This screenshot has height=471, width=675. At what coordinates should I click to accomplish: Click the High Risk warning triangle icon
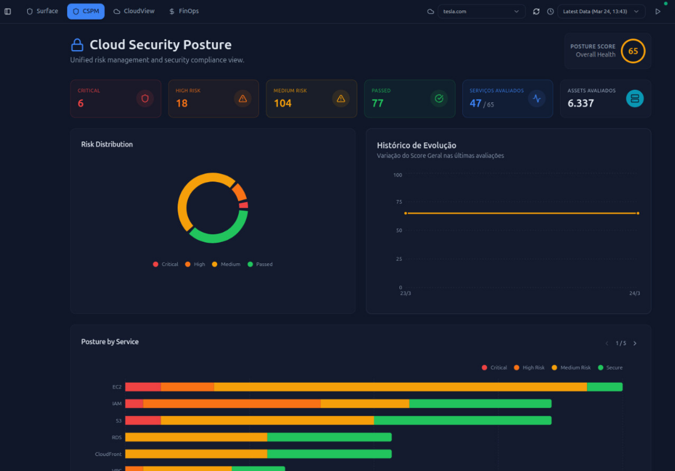[x=243, y=99]
